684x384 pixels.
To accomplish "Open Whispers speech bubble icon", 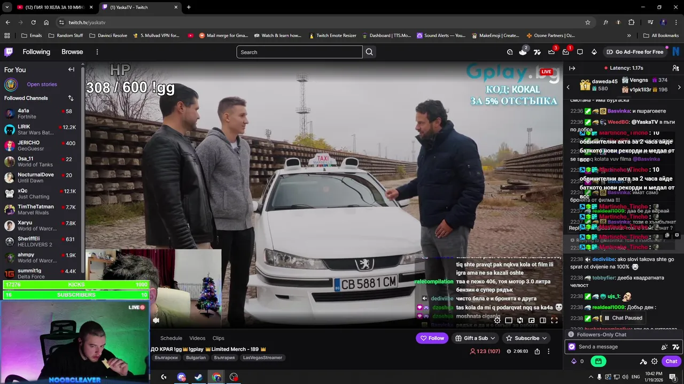I will (580, 52).
